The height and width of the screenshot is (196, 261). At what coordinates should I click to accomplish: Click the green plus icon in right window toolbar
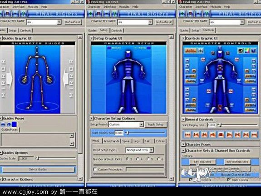coord(182,14)
